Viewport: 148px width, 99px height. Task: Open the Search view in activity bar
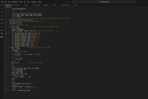2,9
